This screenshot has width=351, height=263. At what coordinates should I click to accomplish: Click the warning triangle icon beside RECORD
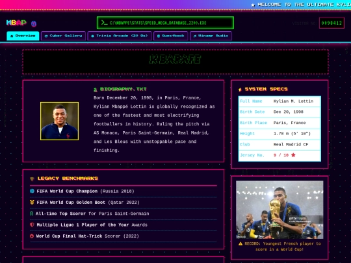pyautogui.click(x=240, y=244)
